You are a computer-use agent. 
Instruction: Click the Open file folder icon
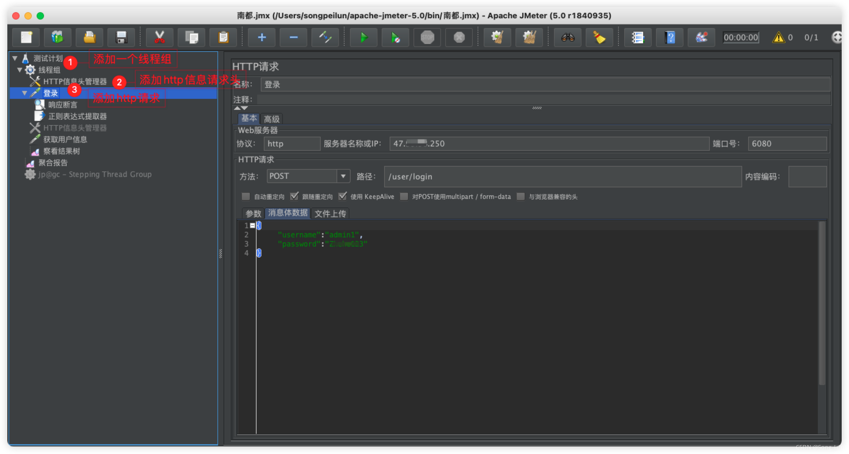pyautogui.click(x=89, y=37)
